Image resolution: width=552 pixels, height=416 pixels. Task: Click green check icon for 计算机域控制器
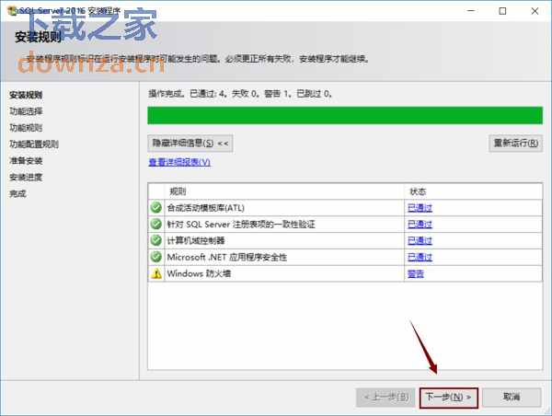(x=156, y=240)
